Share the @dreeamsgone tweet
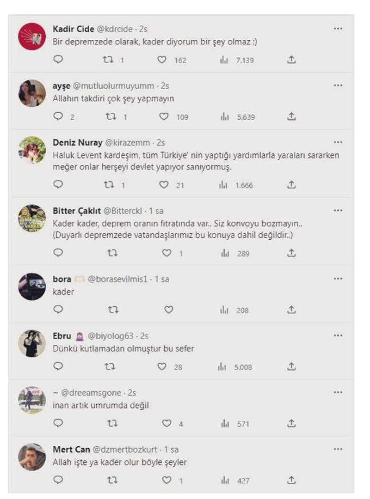 click(x=291, y=423)
